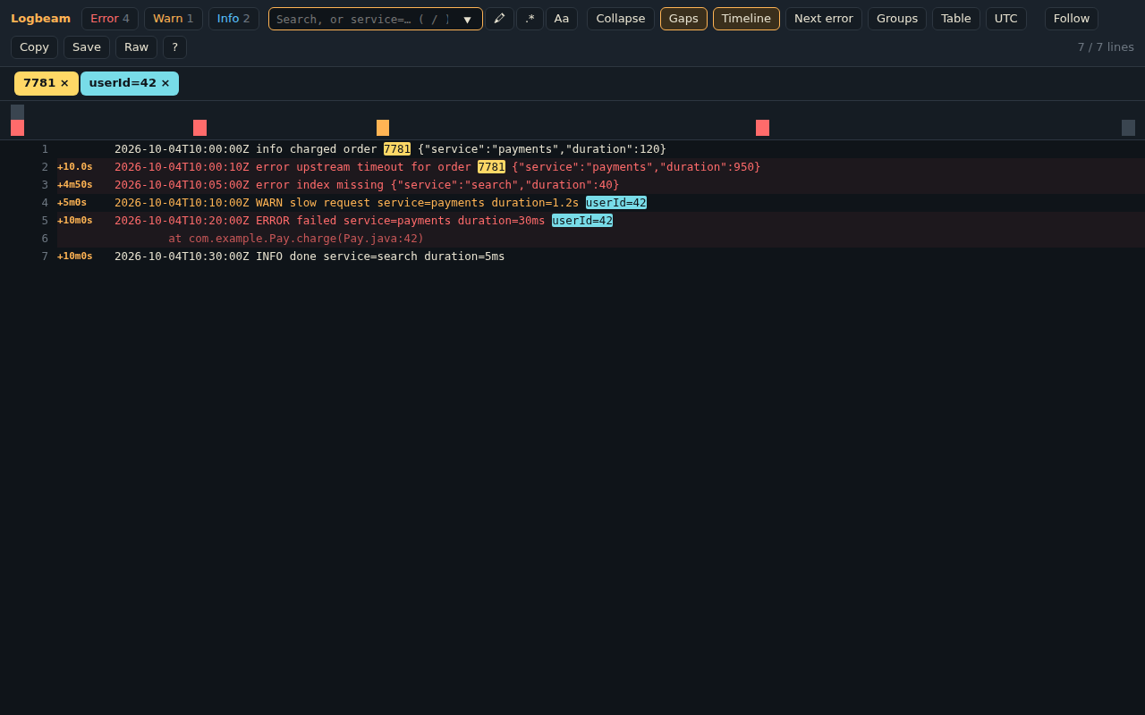The width and height of the screenshot is (1145, 715).
Task: Open the search history dropdown arrow
Action: click(x=467, y=19)
